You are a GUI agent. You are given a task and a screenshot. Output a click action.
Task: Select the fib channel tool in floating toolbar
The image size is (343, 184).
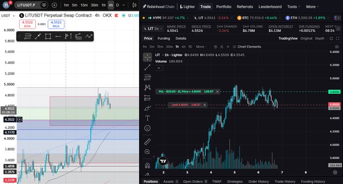[x=79, y=36]
